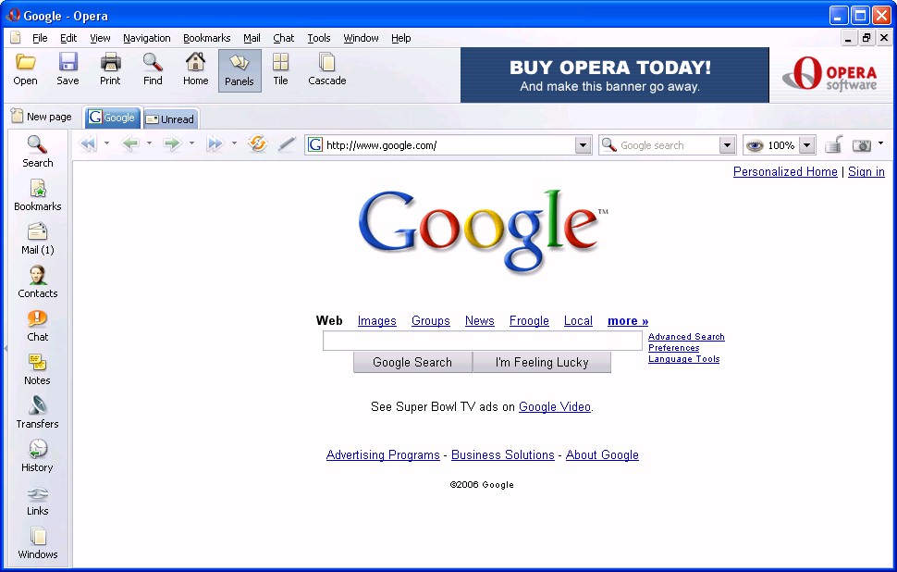
Task: Click the Fast forward navigation arrow
Action: [x=215, y=143]
